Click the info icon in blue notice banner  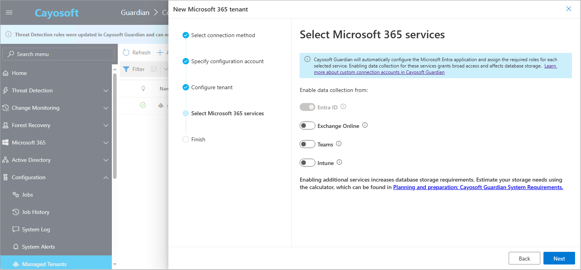coord(307,59)
